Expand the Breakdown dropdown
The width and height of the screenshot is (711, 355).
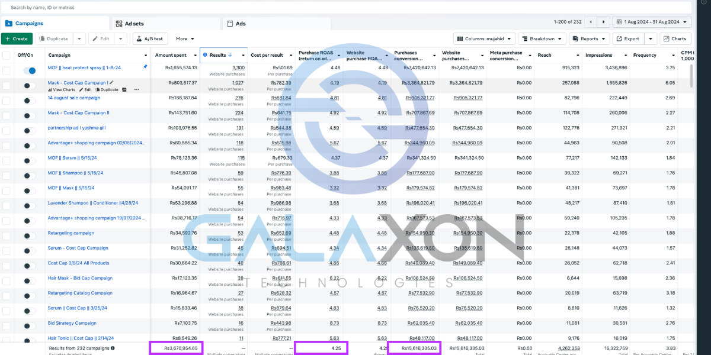pos(542,38)
